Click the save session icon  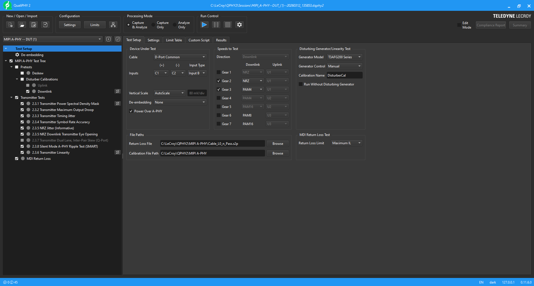tap(34, 25)
